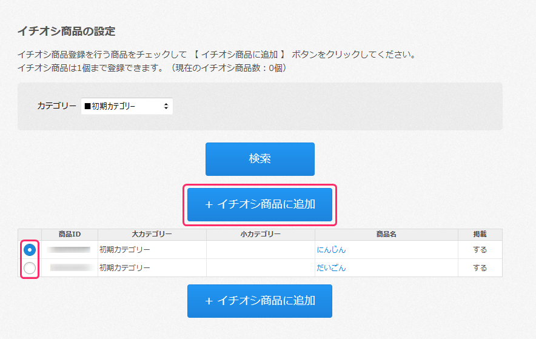Click the blurred product ID for にんじん

point(70,250)
